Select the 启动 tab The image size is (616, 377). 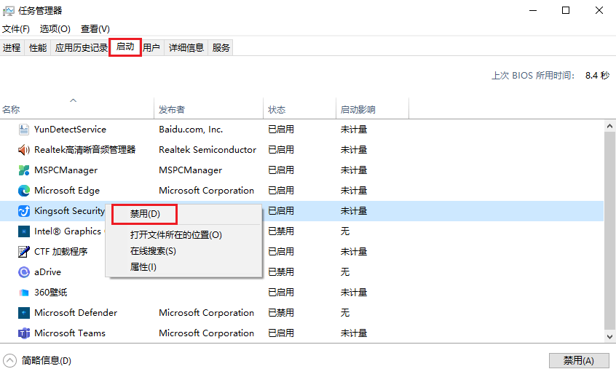tap(125, 47)
